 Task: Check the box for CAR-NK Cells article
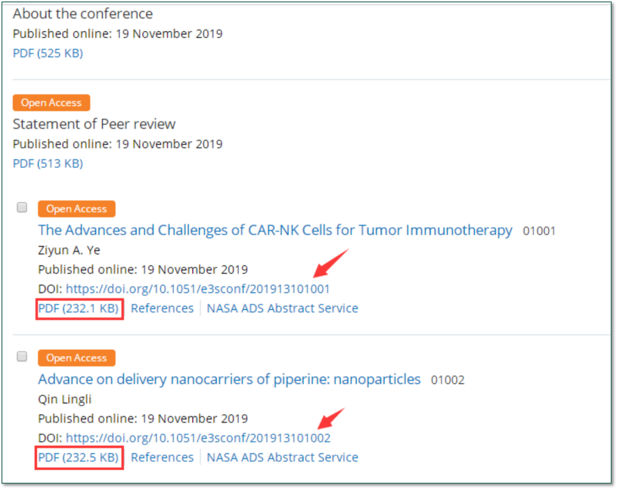(x=22, y=207)
